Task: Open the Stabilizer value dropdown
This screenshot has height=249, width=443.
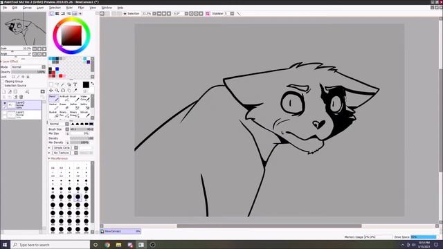Action: coord(232,14)
